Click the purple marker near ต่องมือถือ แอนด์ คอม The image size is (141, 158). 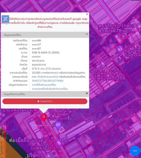(x=59, y=143)
